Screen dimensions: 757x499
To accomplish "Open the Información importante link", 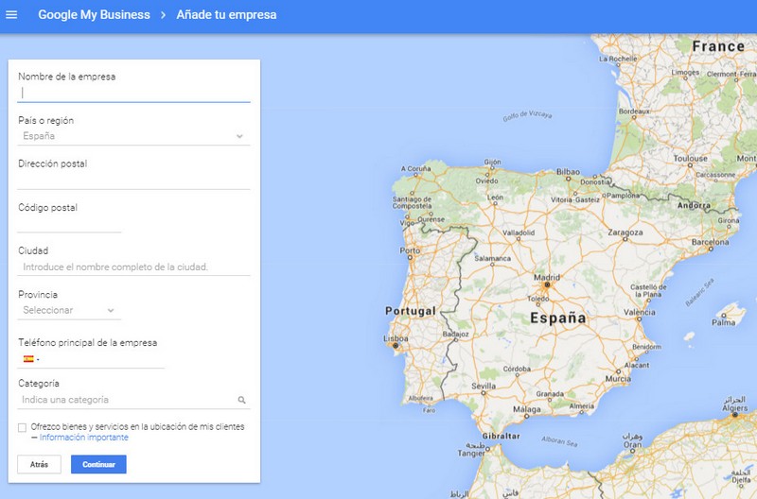I will click(x=84, y=438).
